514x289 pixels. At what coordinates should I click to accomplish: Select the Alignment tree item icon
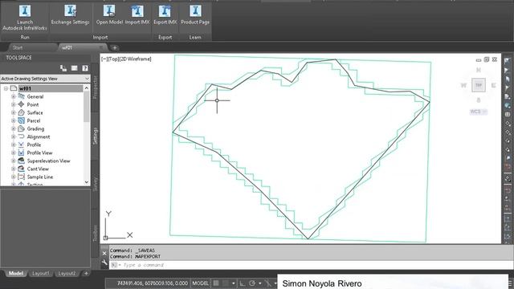(22, 136)
